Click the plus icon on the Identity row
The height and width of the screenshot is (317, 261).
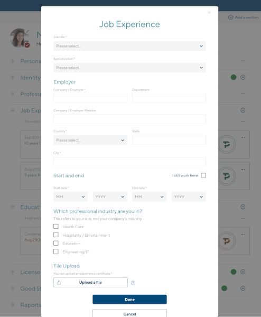click(243, 77)
